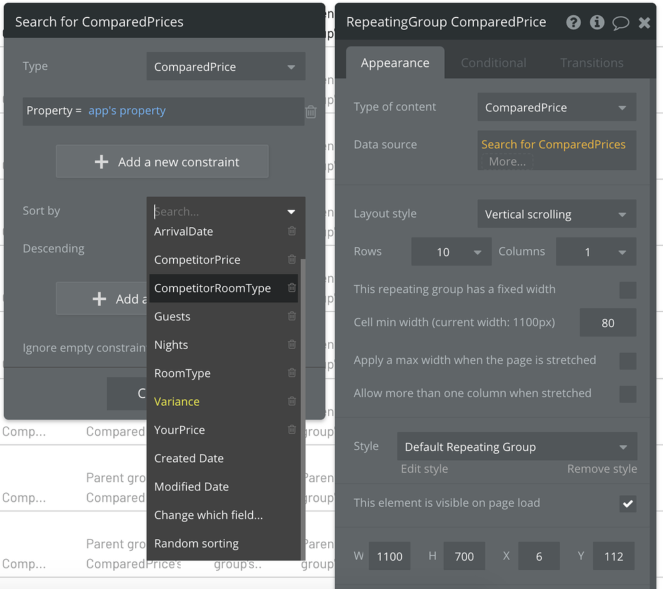Enable fixed width for the repeating group
The image size is (663, 589).
pyautogui.click(x=627, y=289)
